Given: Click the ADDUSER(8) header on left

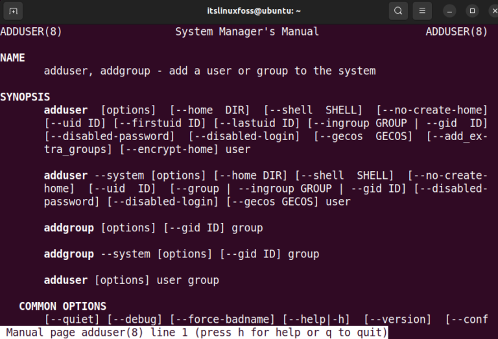Looking at the screenshot, I should [31, 32].
